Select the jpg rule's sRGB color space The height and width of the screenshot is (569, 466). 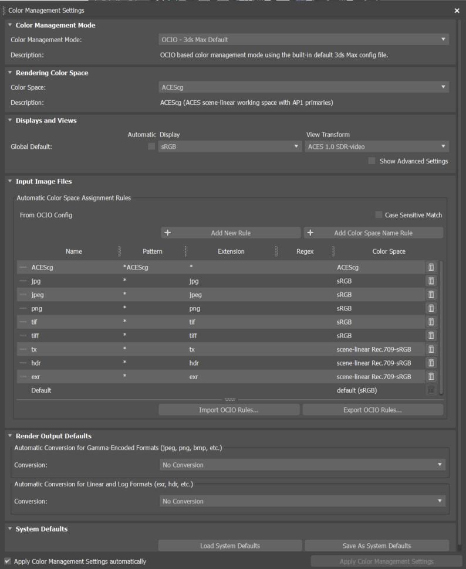coord(345,281)
